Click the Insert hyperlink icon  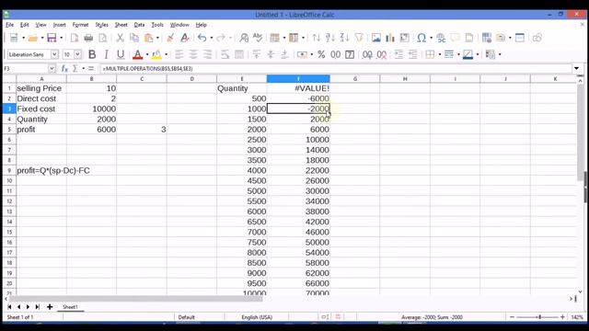click(441, 38)
